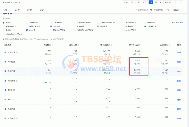
Task: Check the 加购商品-支付买家数 checkbox
Action: pos(4,34)
